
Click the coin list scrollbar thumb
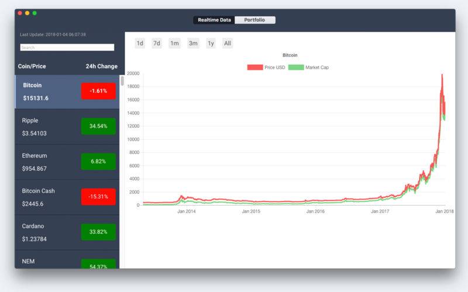click(122, 81)
